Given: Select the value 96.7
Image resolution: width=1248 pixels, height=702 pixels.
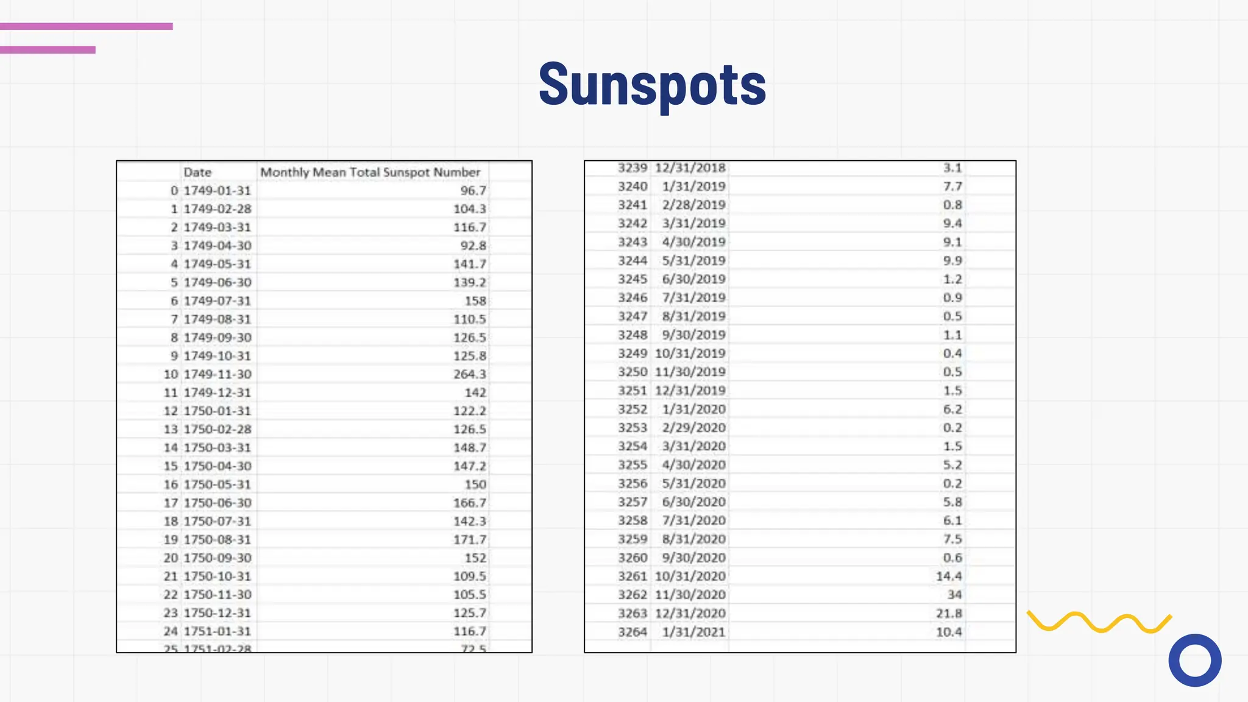Looking at the screenshot, I should click(x=473, y=191).
